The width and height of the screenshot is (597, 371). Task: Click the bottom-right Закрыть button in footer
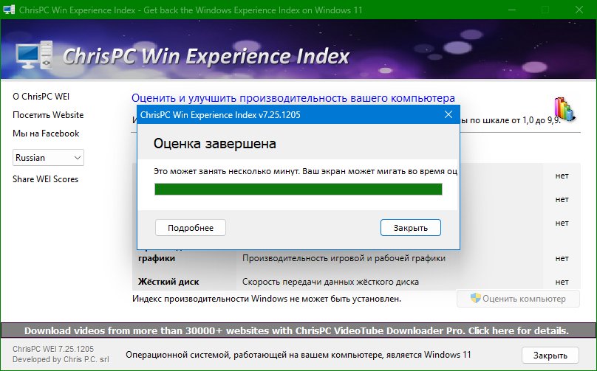tap(550, 355)
